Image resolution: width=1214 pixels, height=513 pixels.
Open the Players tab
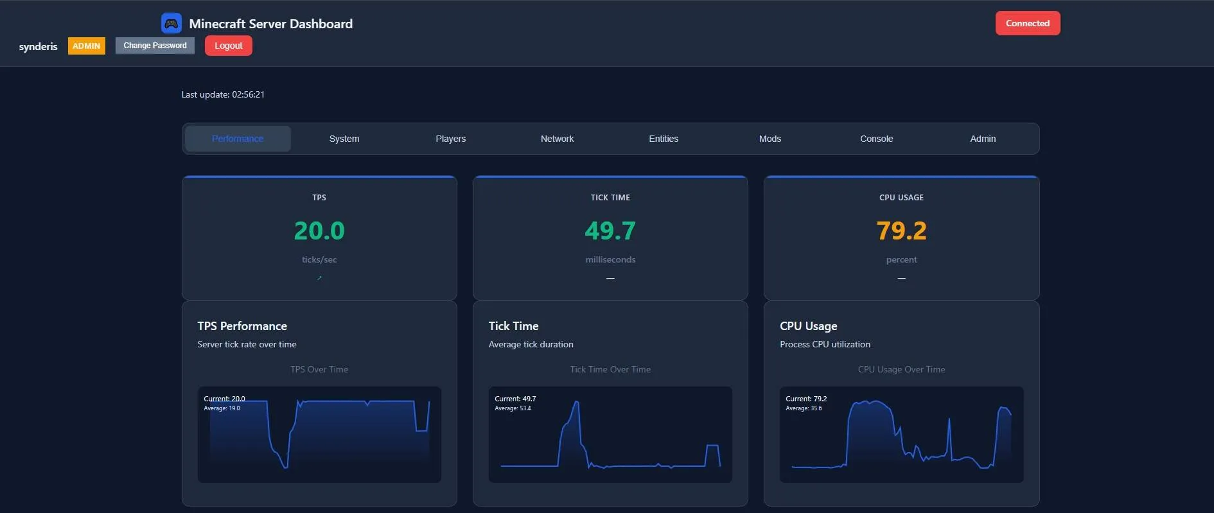click(451, 139)
